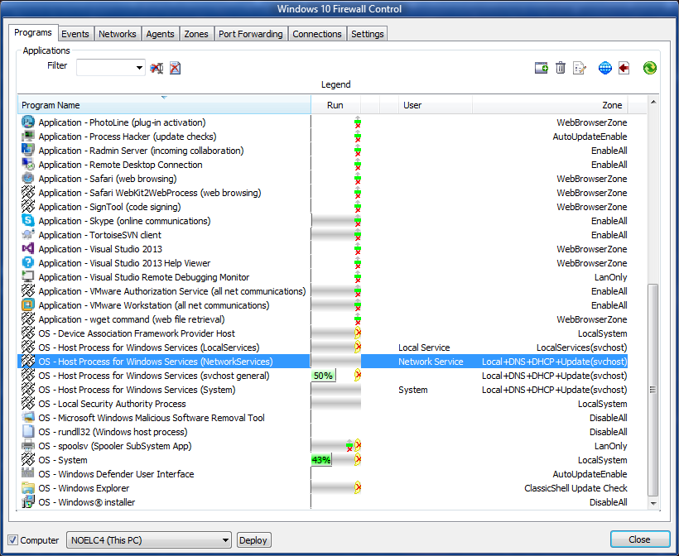Click the rundll32 blank document icon
679x556 pixels.
27,432
